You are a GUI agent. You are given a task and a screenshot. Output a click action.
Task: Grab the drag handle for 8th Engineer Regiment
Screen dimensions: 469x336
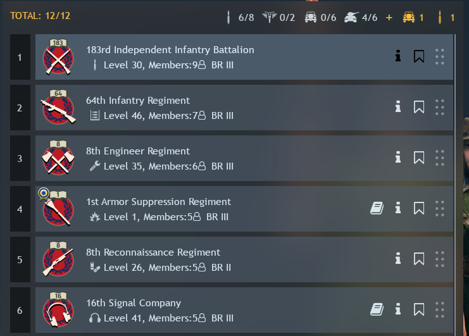440,158
